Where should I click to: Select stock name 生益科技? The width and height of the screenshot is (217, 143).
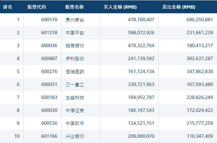[75, 98]
